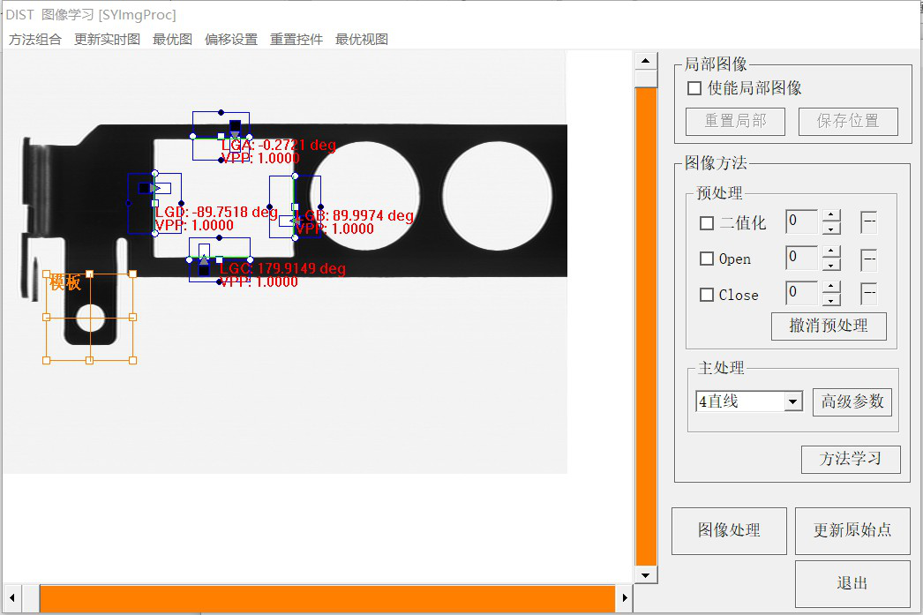
Task: Open the 方法组合 menu
Action: pos(35,40)
